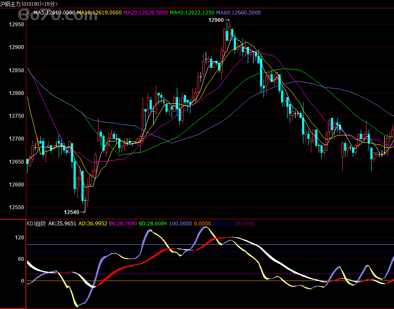Viewport: 394px width, 309px height.
Task: Select the AK value in KDJ legend
Action: click(x=62, y=224)
